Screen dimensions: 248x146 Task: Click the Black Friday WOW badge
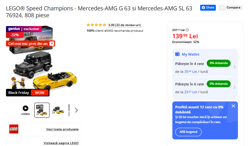(28, 93)
